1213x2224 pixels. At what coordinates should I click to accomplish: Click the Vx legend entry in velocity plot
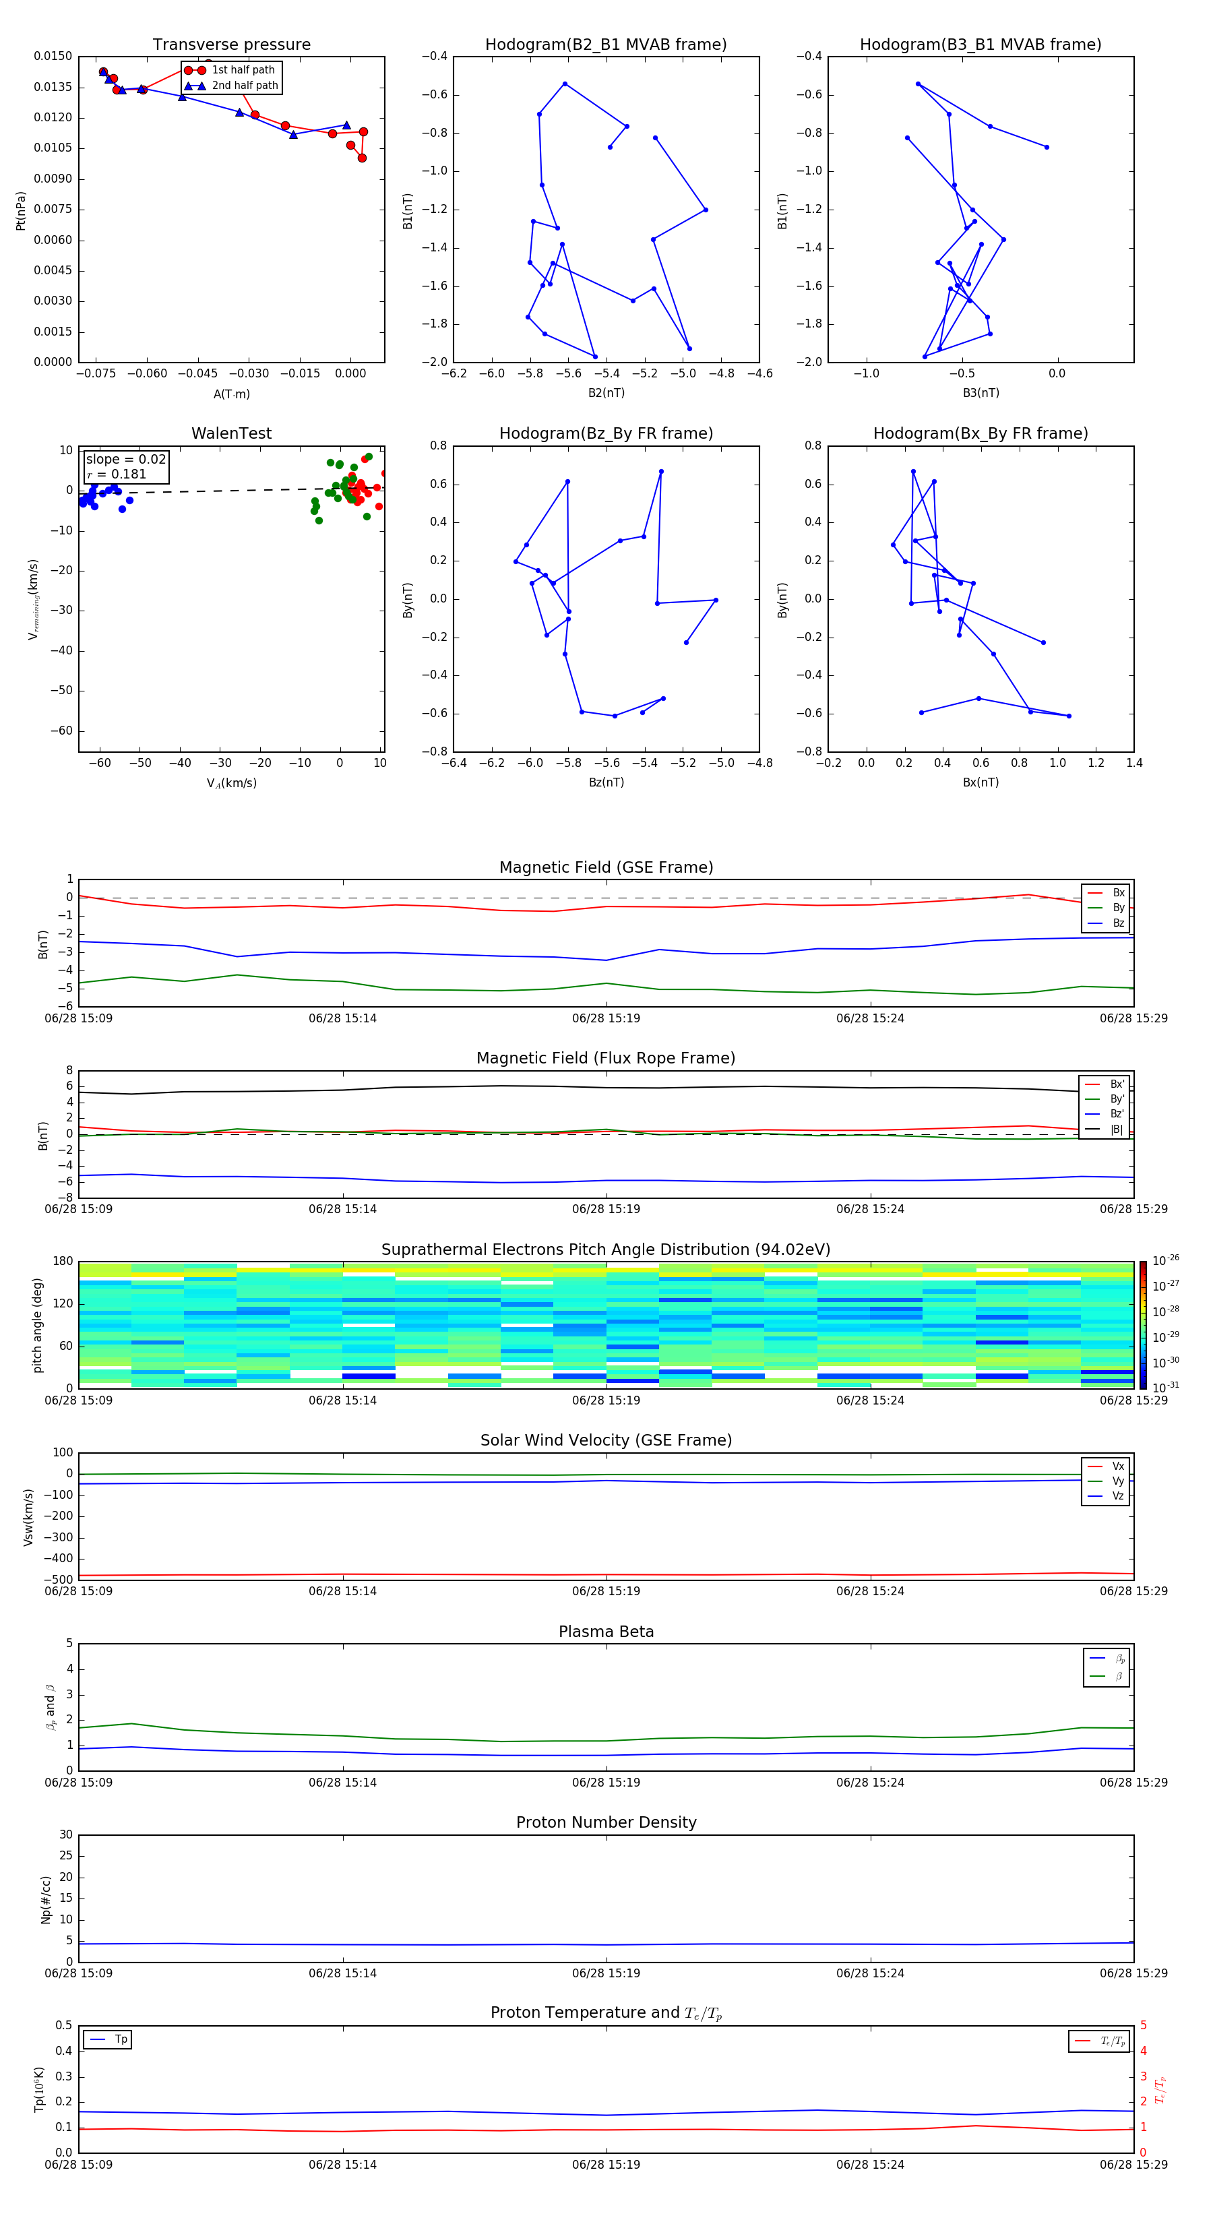pyautogui.click(x=1106, y=1466)
